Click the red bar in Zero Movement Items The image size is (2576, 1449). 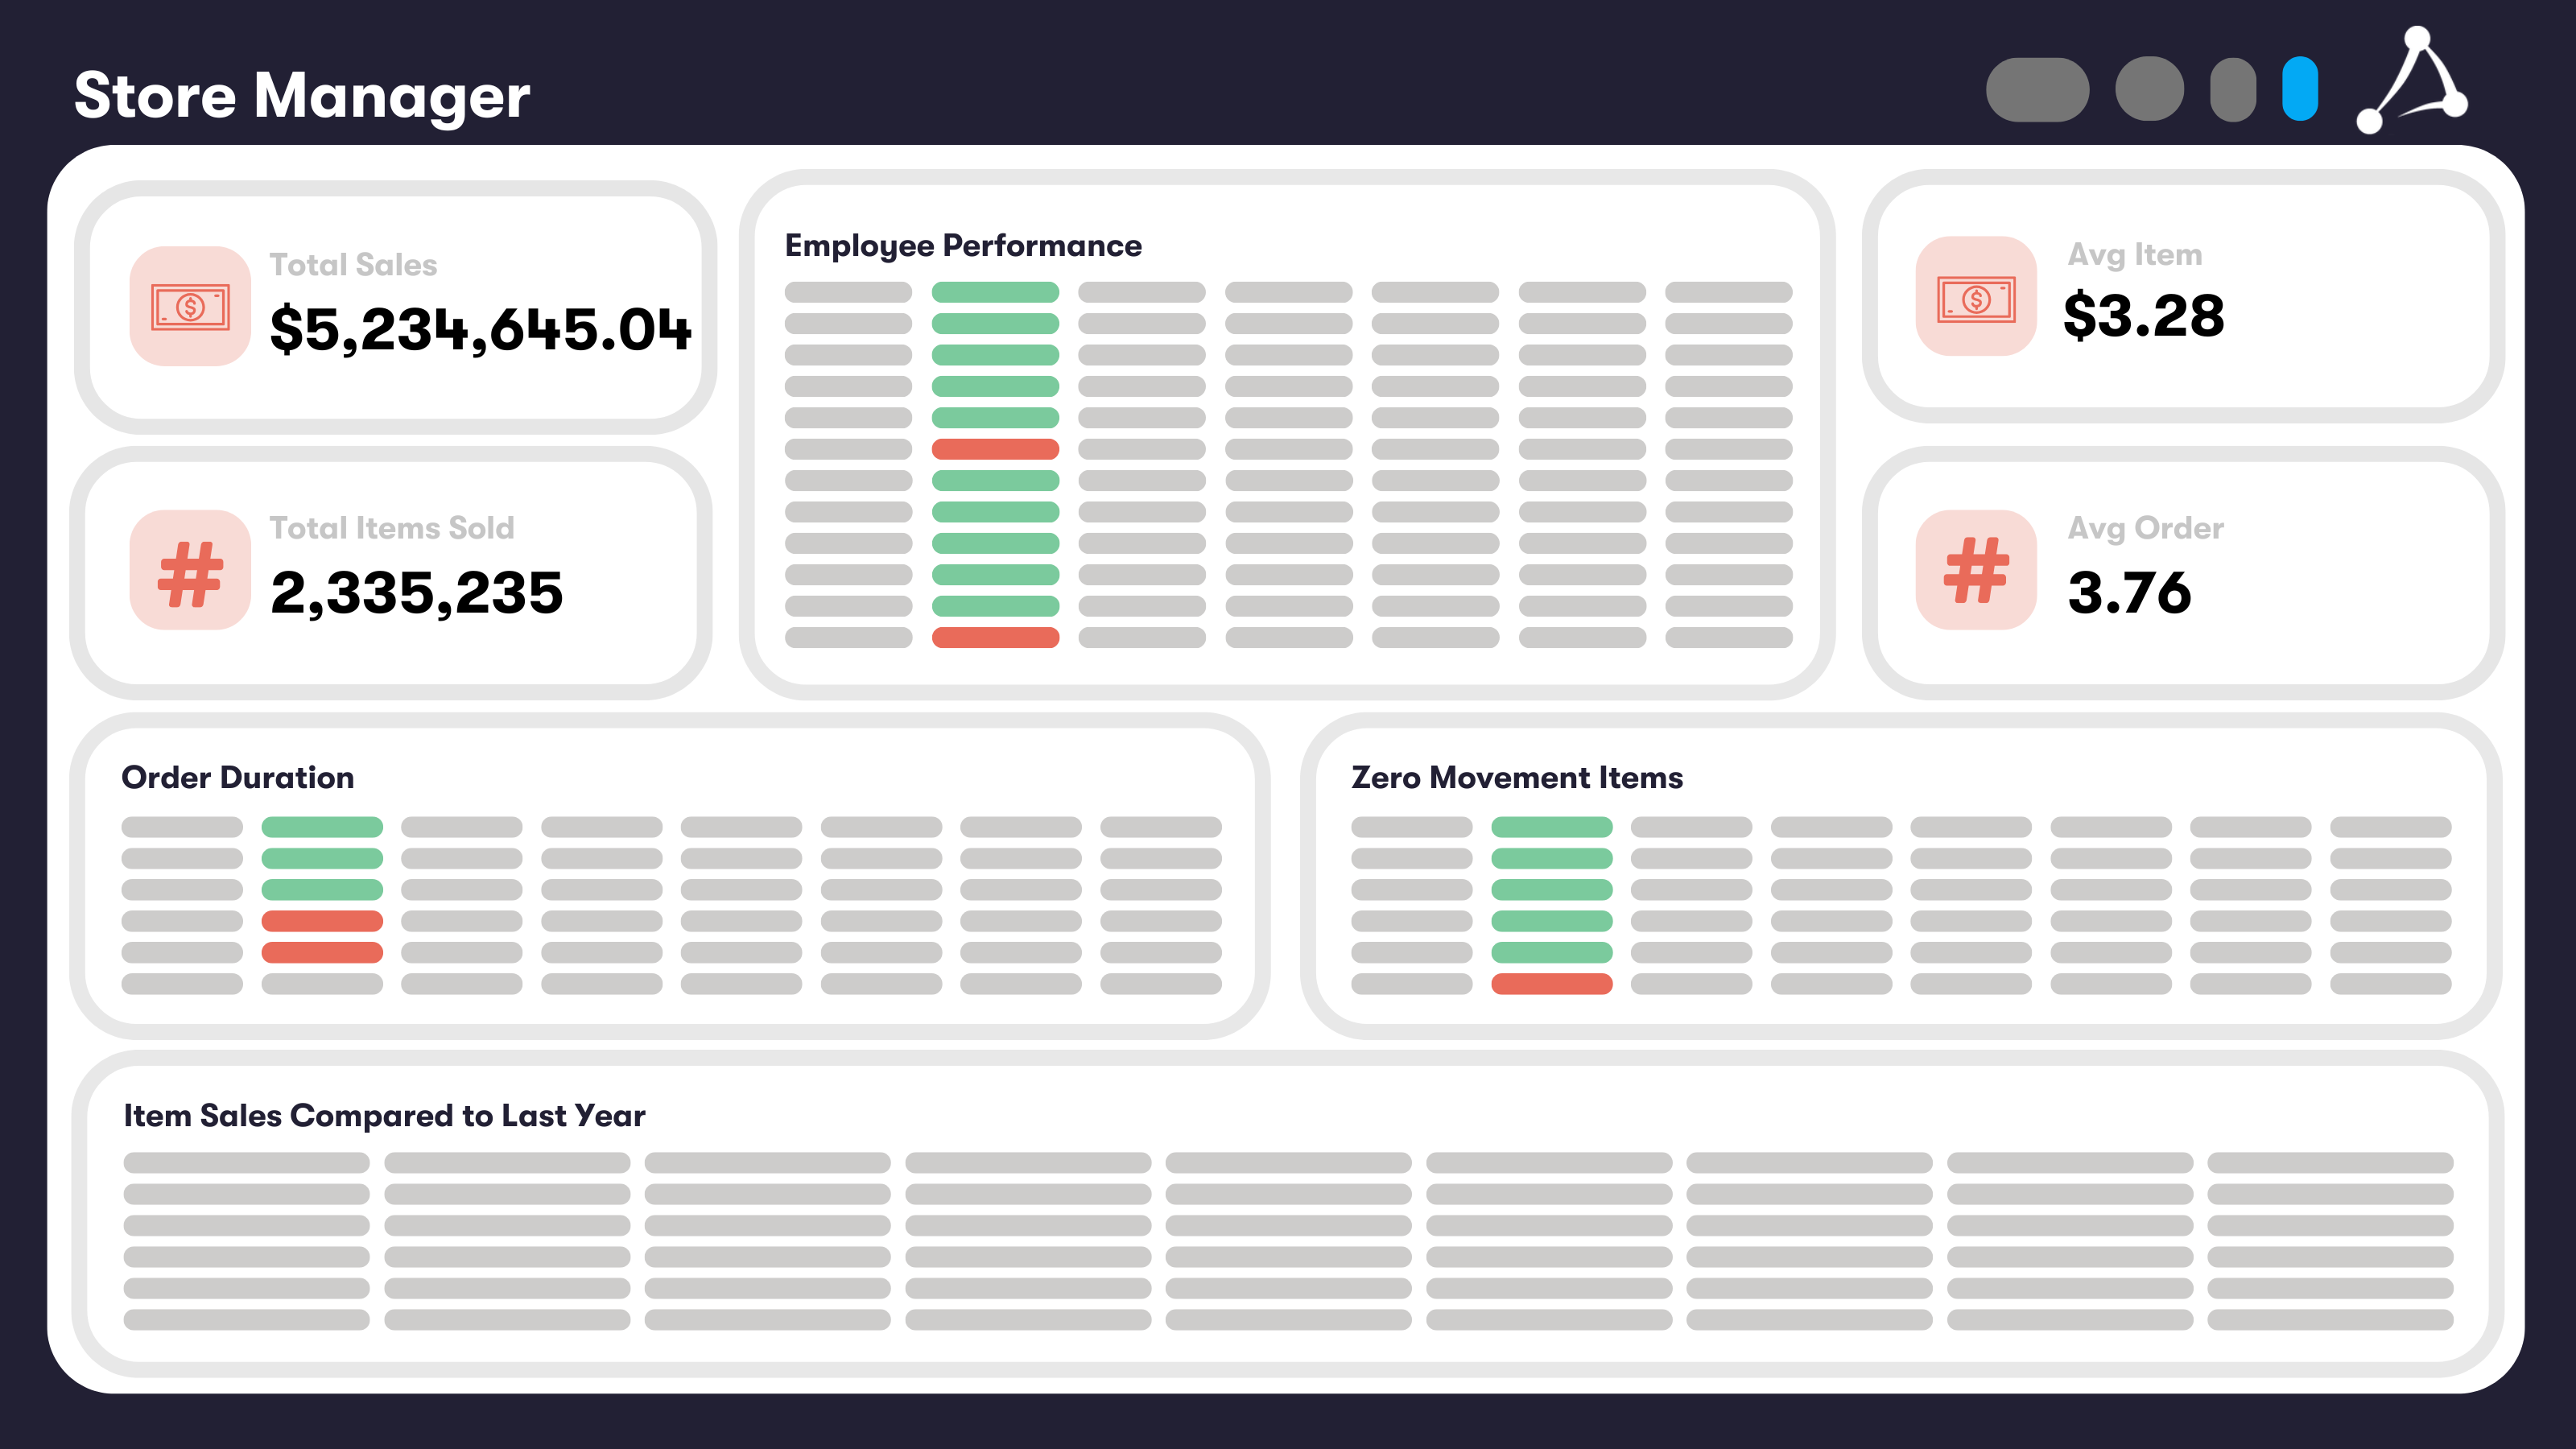coord(1552,984)
